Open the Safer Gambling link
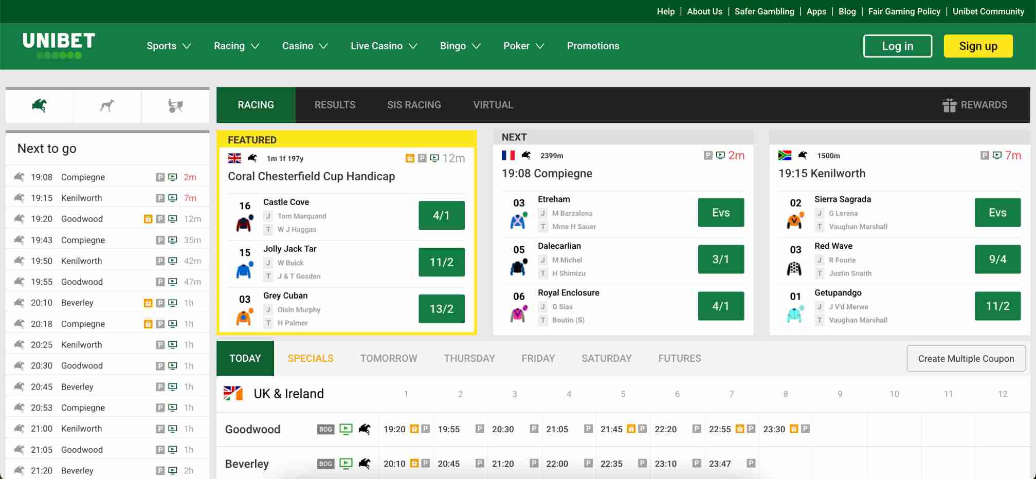Viewport: 1036px width, 479px height. point(764,11)
